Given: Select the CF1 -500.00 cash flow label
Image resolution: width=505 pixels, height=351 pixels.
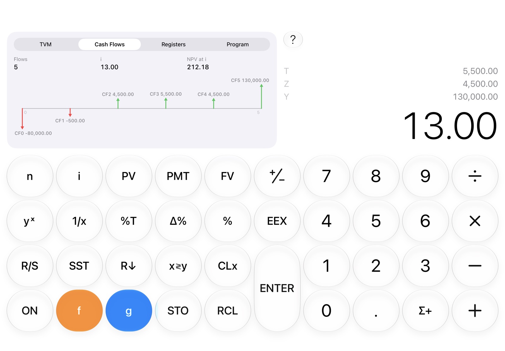Looking at the screenshot, I should [70, 121].
